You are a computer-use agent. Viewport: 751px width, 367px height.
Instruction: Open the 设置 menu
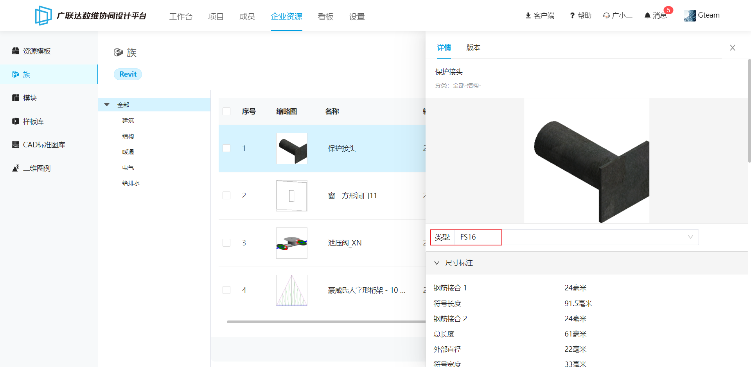[357, 16]
